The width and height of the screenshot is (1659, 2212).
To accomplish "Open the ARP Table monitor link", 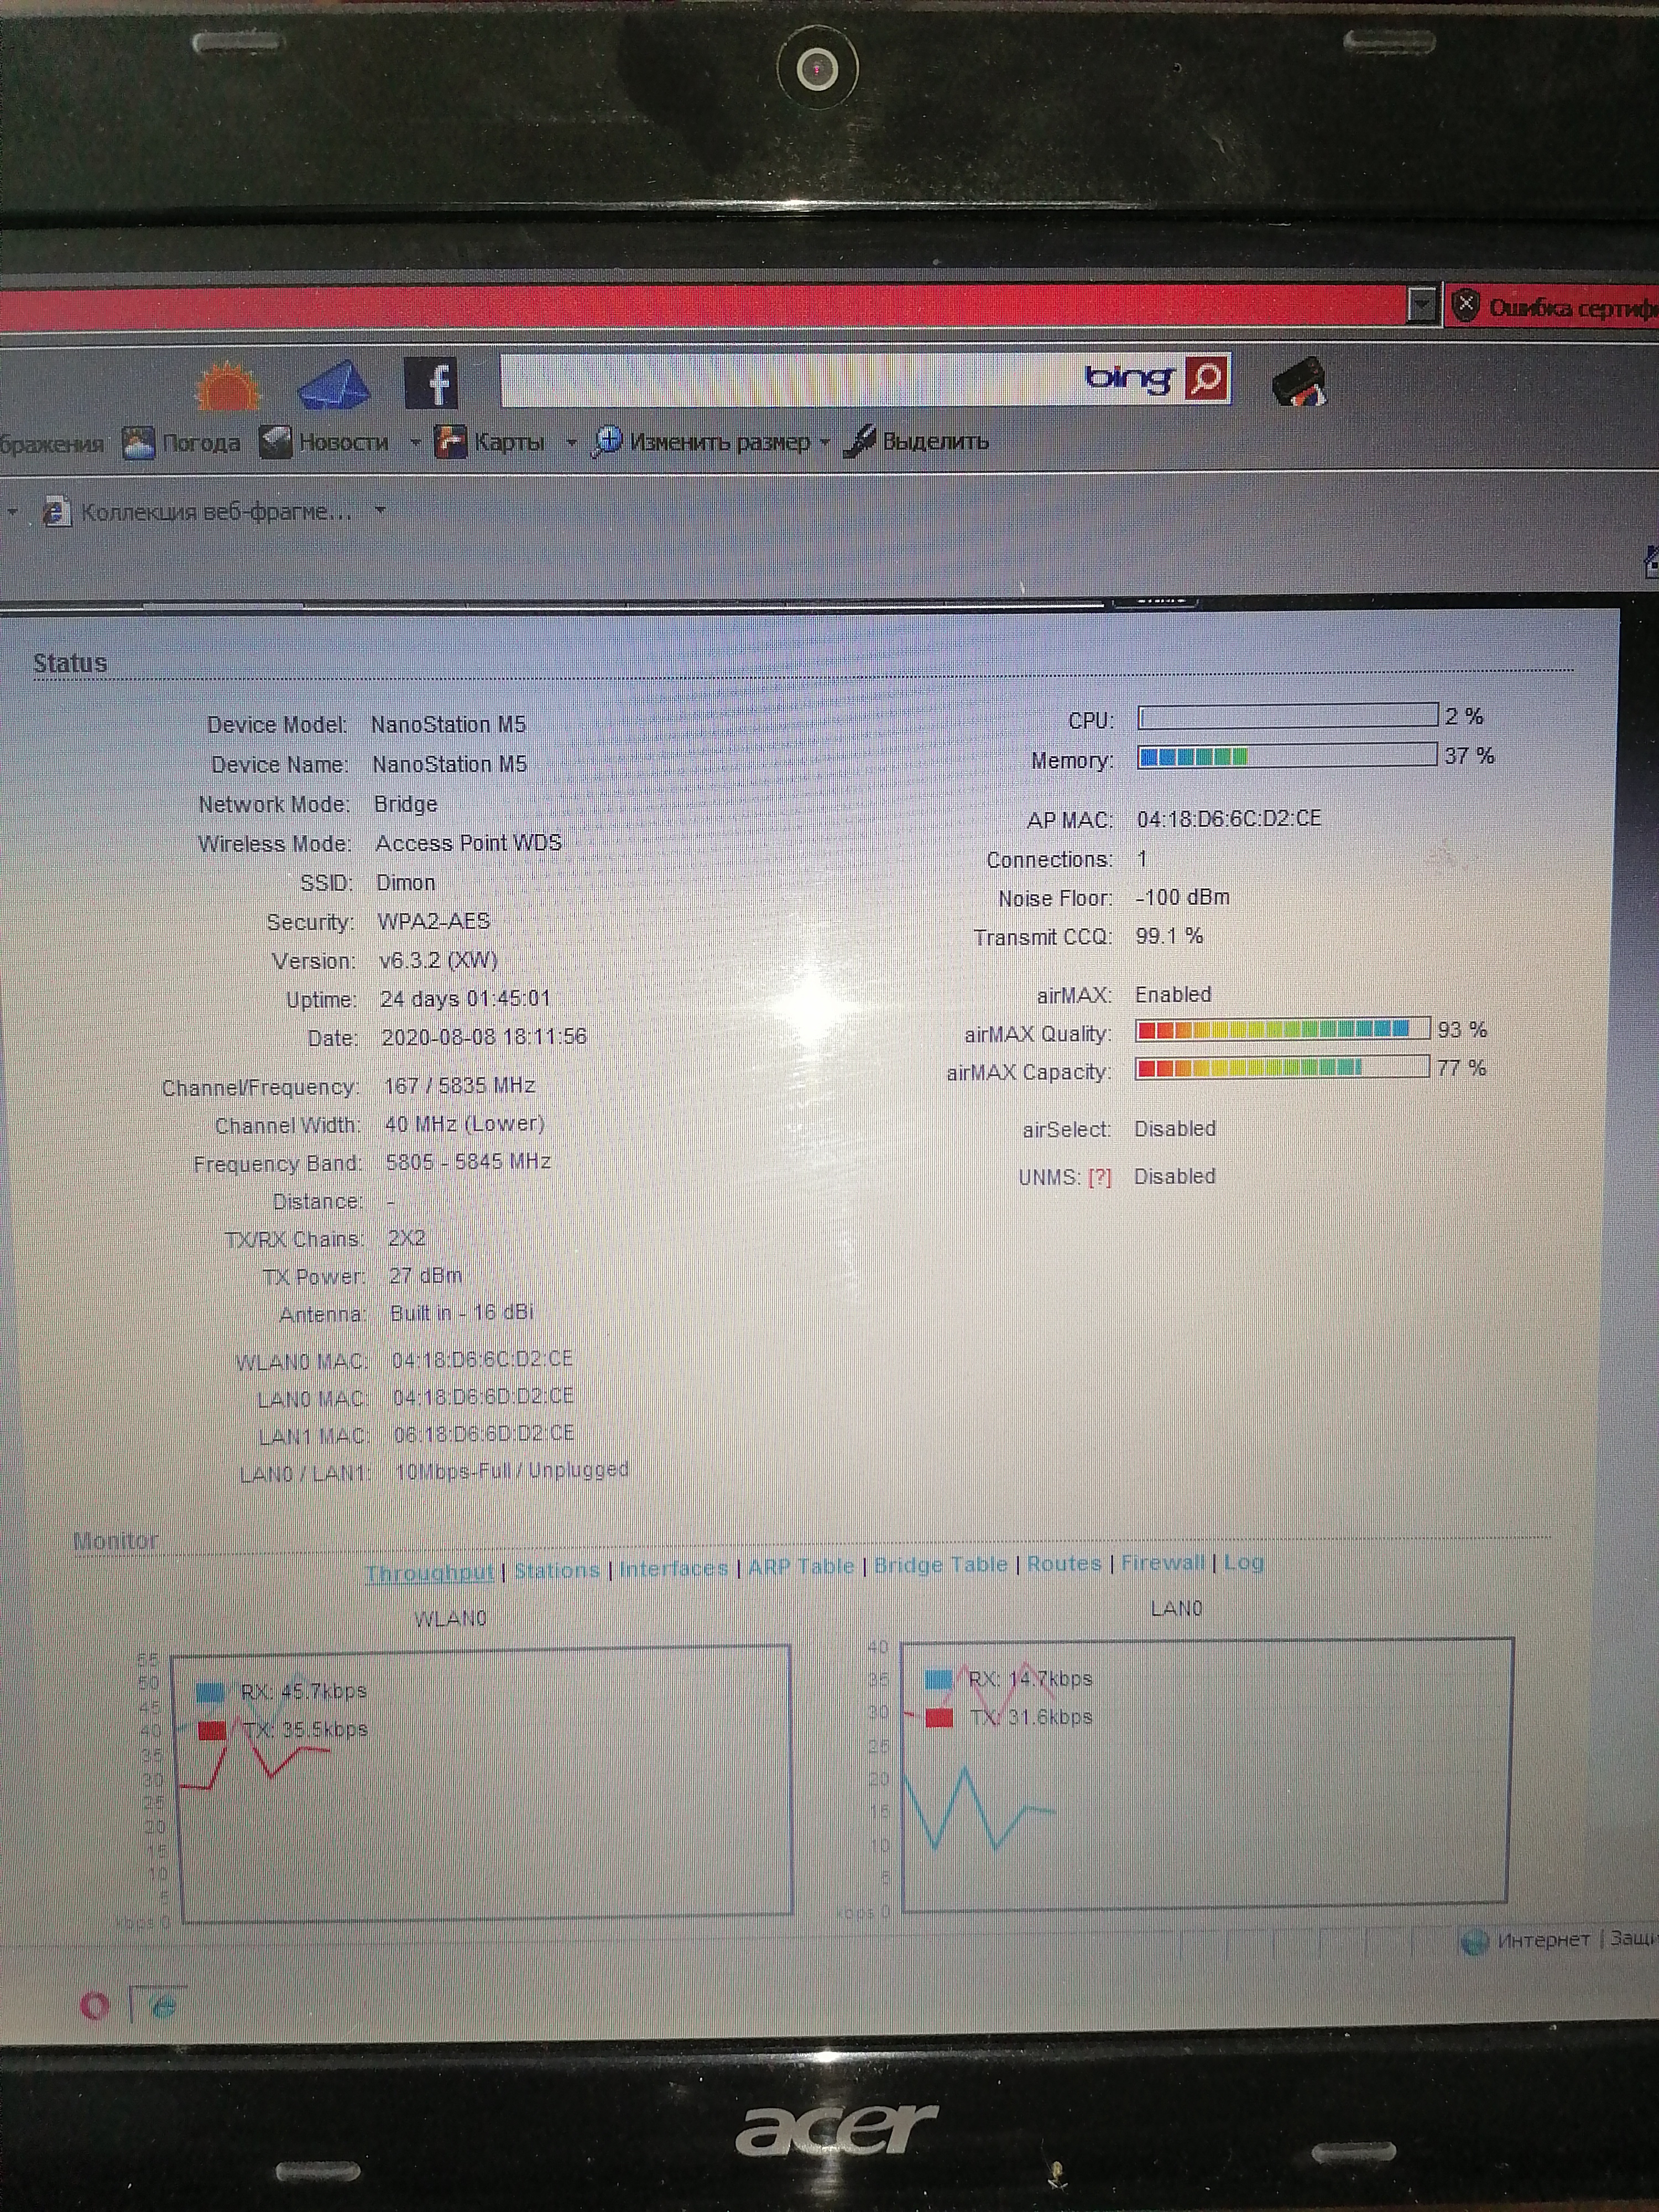I will coord(801,1567).
